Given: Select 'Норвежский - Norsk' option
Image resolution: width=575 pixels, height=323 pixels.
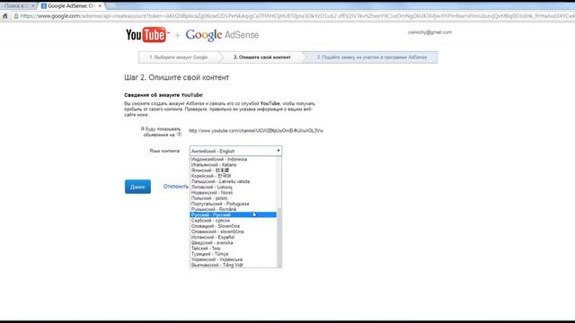Looking at the screenshot, I should point(234,193).
